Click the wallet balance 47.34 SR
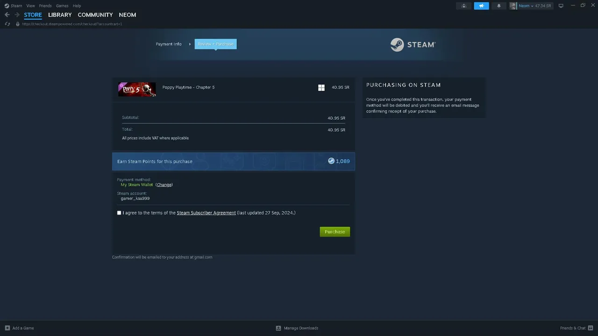598x336 pixels. point(543,6)
